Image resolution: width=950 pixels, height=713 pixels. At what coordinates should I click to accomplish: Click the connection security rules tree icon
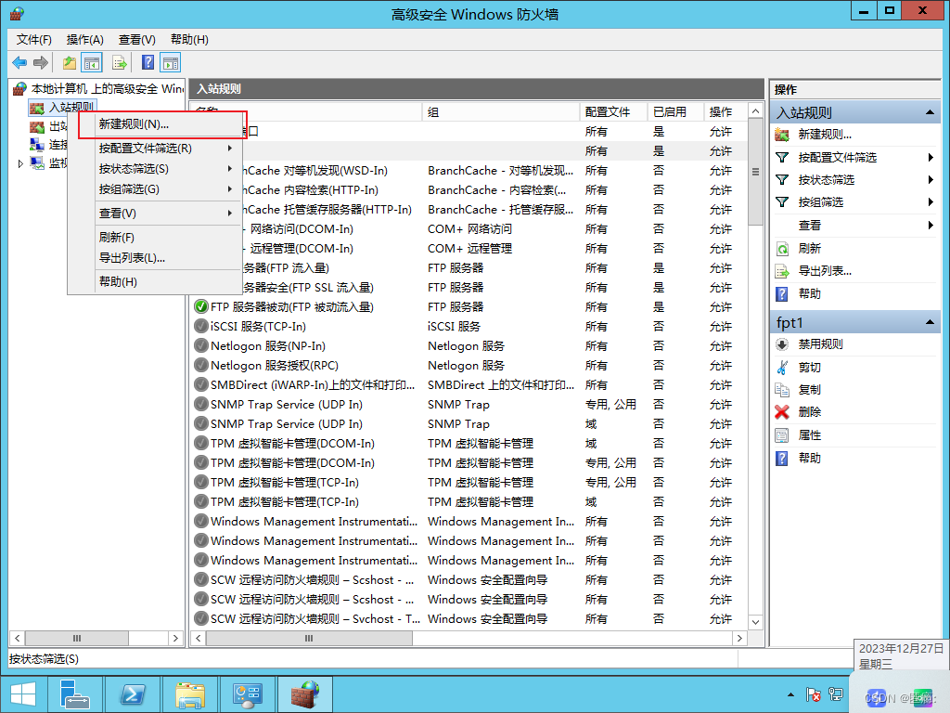37,145
